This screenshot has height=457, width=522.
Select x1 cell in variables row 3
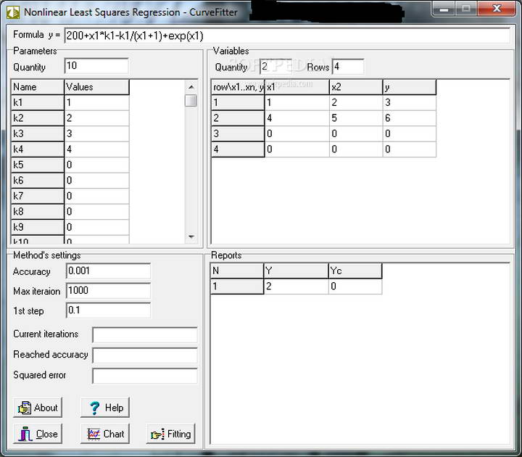297,134
